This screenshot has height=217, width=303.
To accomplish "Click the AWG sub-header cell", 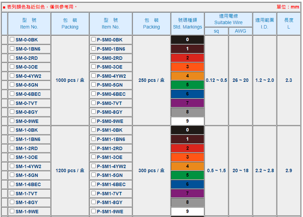I will (240, 31).
